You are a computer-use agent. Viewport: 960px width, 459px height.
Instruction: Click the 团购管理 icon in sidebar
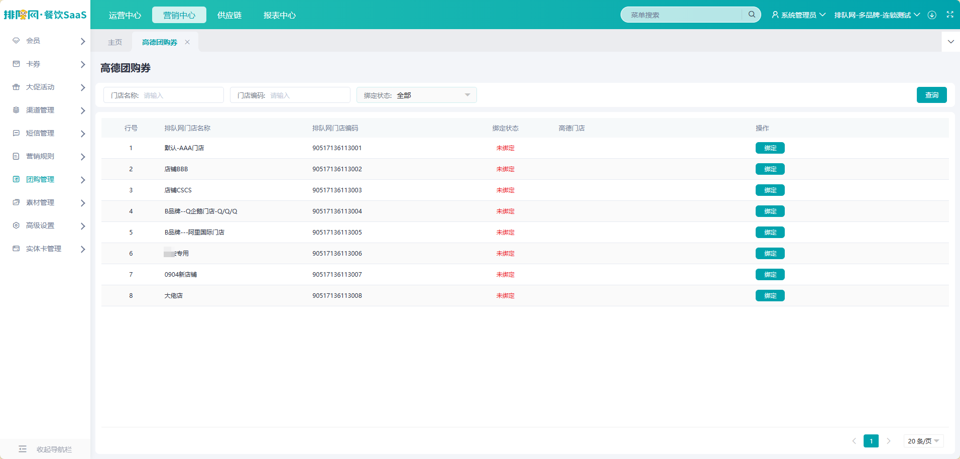[x=16, y=179]
